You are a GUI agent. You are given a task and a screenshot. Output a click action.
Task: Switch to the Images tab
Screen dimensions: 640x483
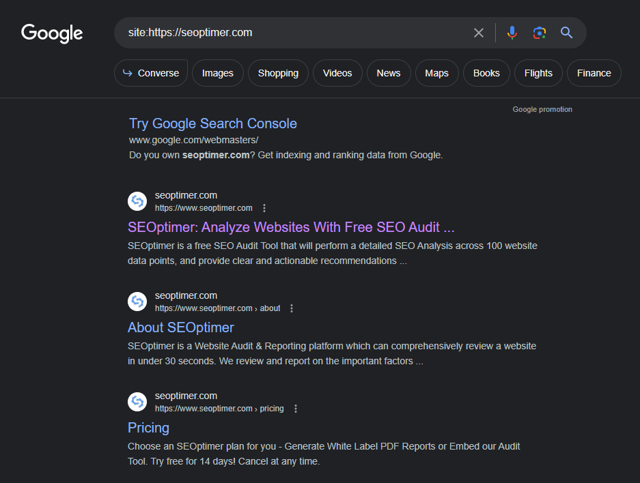(x=217, y=73)
